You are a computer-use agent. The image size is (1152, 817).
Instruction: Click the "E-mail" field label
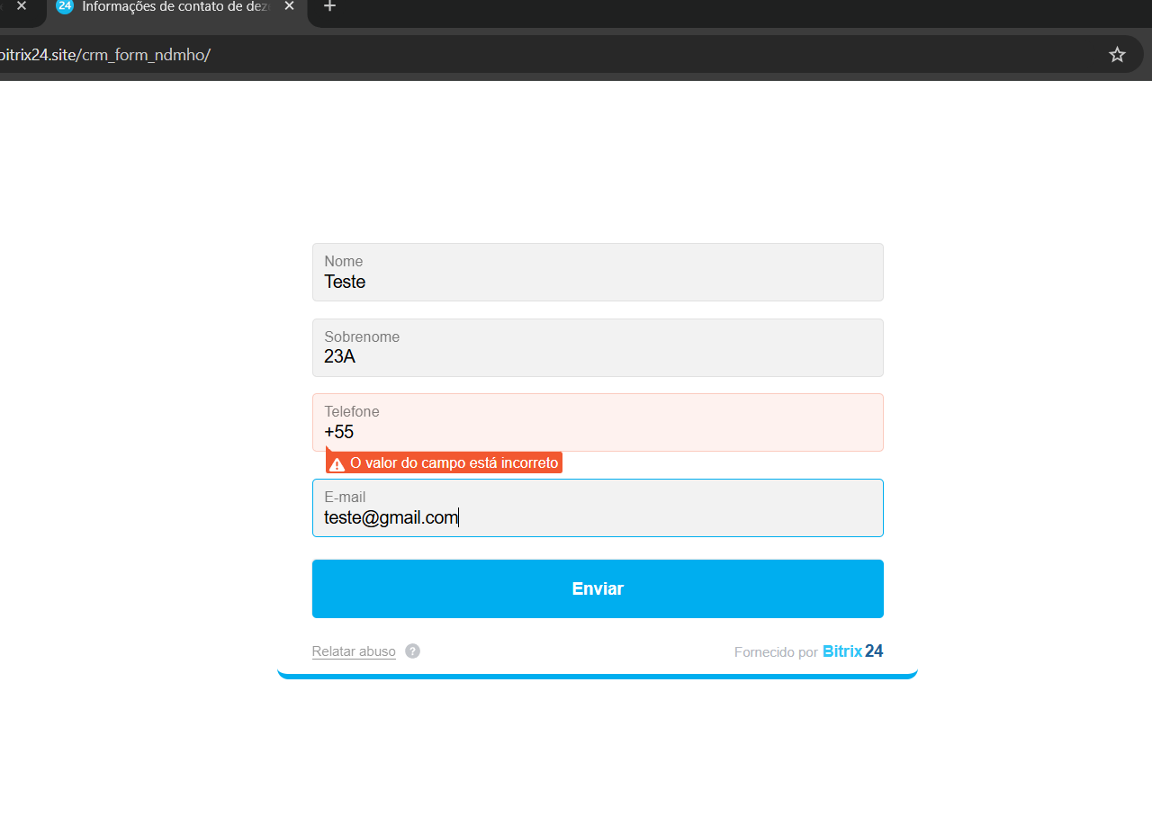pyautogui.click(x=345, y=497)
